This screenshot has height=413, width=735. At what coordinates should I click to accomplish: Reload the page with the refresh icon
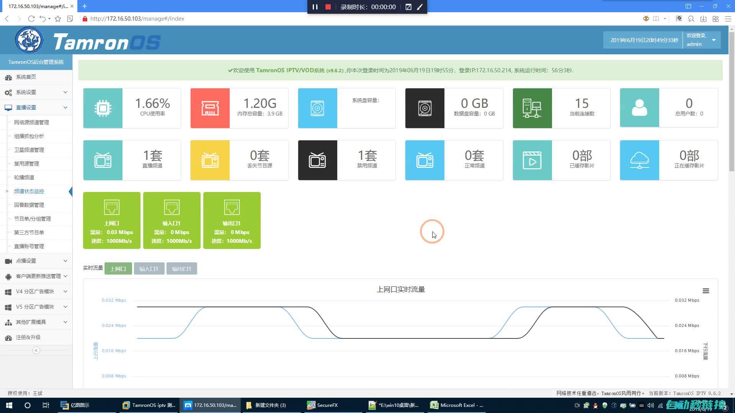pos(31,19)
